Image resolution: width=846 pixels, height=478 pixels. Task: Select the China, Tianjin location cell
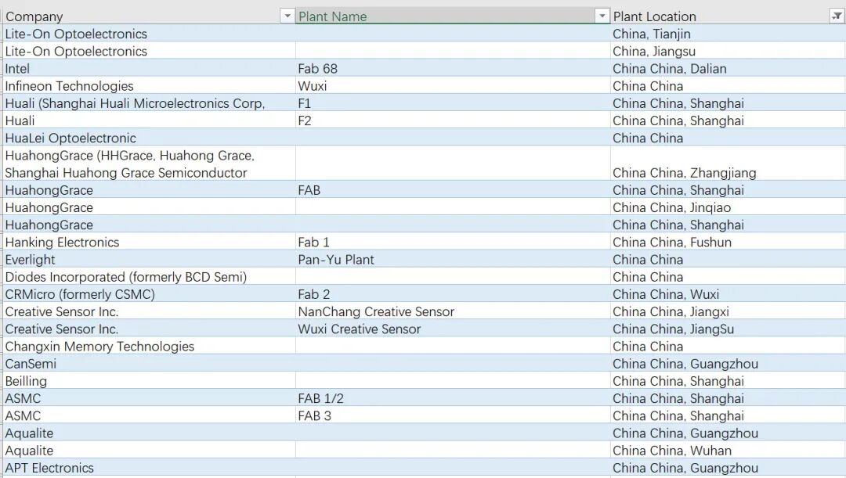tap(728, 34)
